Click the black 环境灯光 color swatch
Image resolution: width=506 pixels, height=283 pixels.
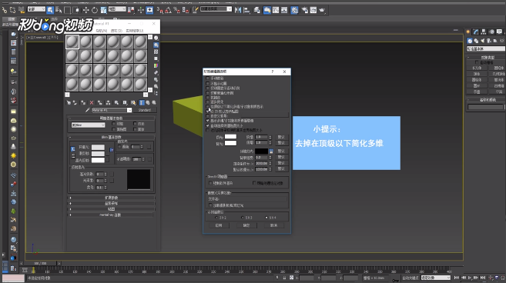tap(261, 151)
